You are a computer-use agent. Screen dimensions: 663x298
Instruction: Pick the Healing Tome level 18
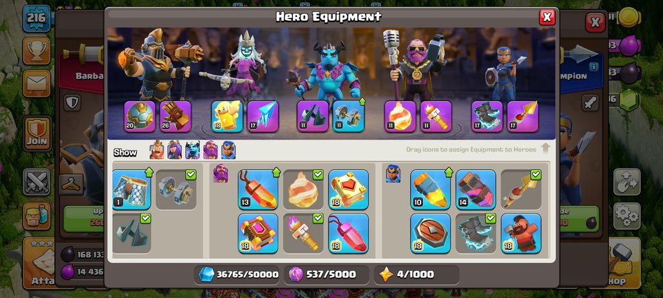click(x=348, y=189)
